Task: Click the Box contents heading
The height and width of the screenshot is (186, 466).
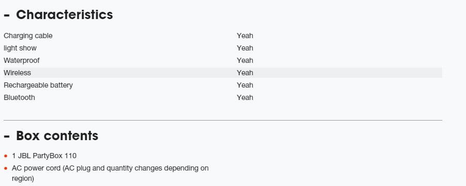Action: [x=57, y=136]
